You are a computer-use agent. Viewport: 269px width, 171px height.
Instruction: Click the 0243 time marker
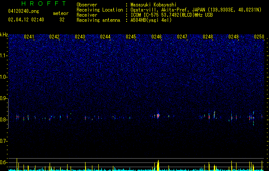pyautogui.click(x=80, y=37)
